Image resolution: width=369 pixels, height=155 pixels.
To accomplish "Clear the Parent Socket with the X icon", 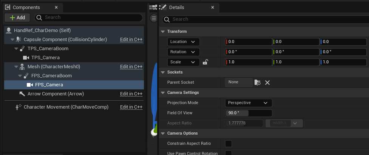I will coord(267,82).
